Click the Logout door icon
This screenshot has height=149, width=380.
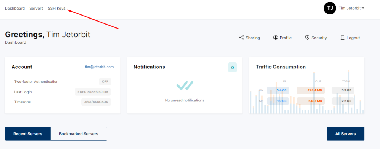click(343, 38)
